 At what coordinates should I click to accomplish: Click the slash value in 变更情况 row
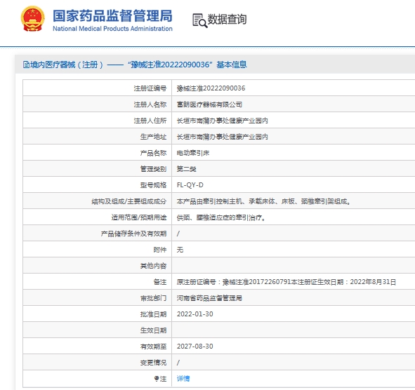click(178, 363)
